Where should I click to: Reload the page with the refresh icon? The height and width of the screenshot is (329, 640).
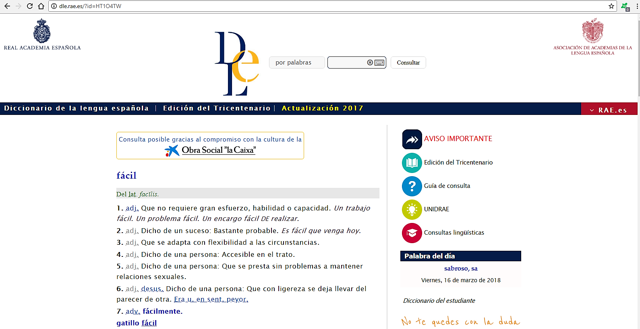pos(30,6)
